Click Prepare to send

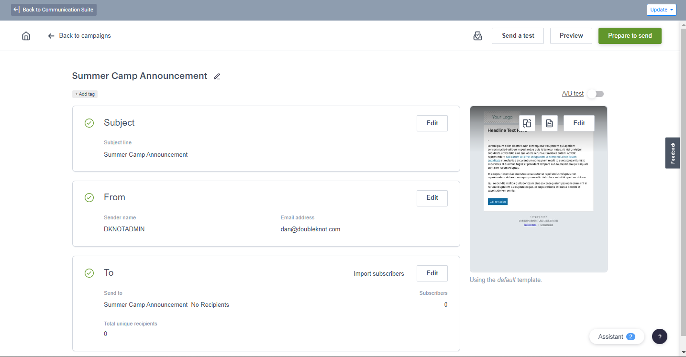(630, 36)
